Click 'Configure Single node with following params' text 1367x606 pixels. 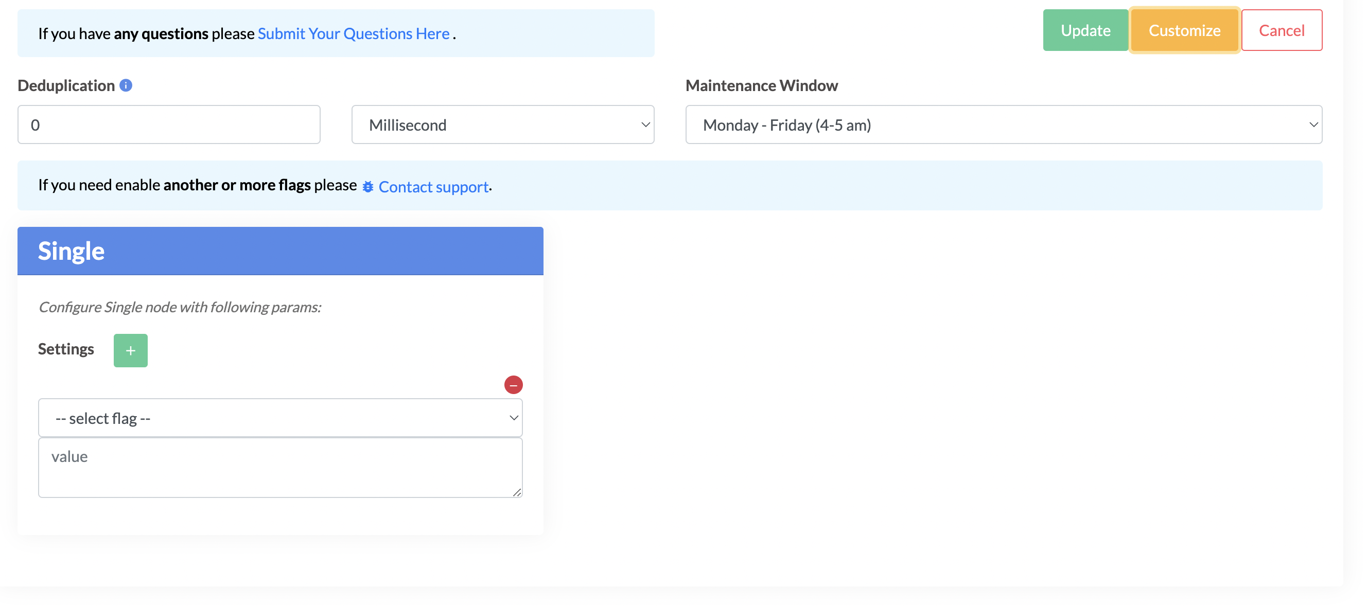click(180, 307)
